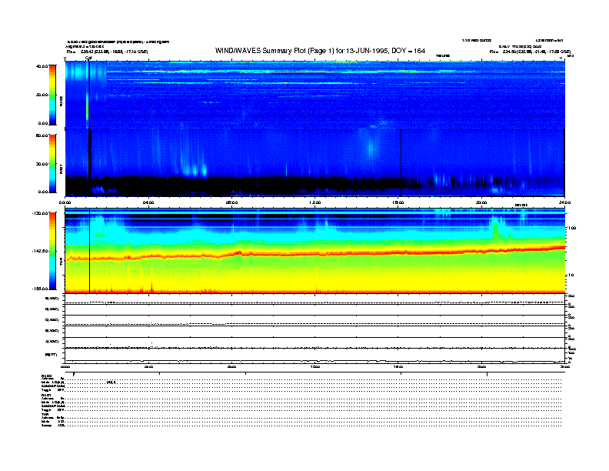The height and width of the screenshot is (471, 609).
Task: Click the orange horizontal line in top spectrogram
Action: tap(231, 72)
